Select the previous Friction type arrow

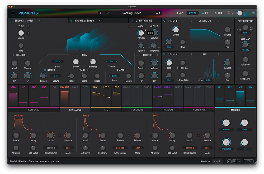tap(138, 55)
